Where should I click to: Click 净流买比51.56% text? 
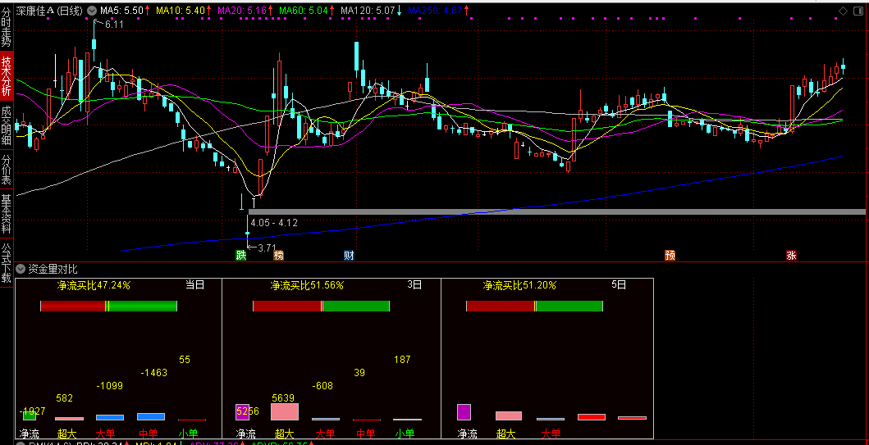(307, 285)
